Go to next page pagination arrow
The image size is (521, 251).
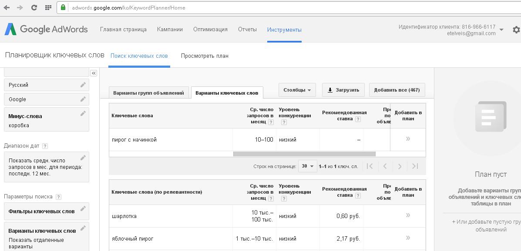coord(400,166)
